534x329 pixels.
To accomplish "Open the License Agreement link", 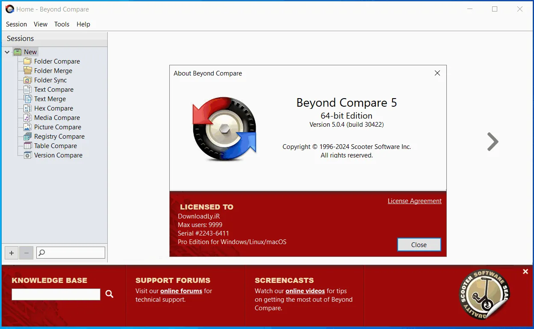I will (x=415, y=201).
